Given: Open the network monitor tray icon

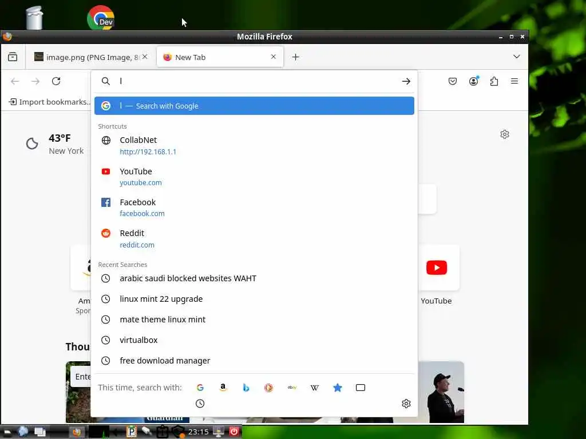Looking at the screenshot, I should pos(218,432).
